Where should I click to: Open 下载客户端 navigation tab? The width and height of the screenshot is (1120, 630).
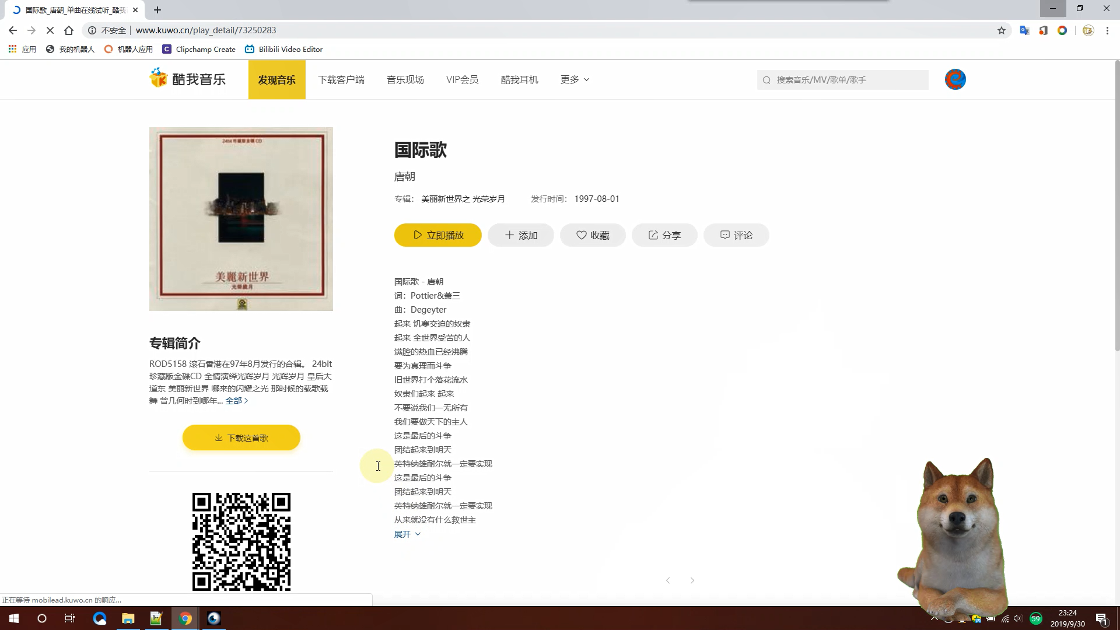pos(341,79)
